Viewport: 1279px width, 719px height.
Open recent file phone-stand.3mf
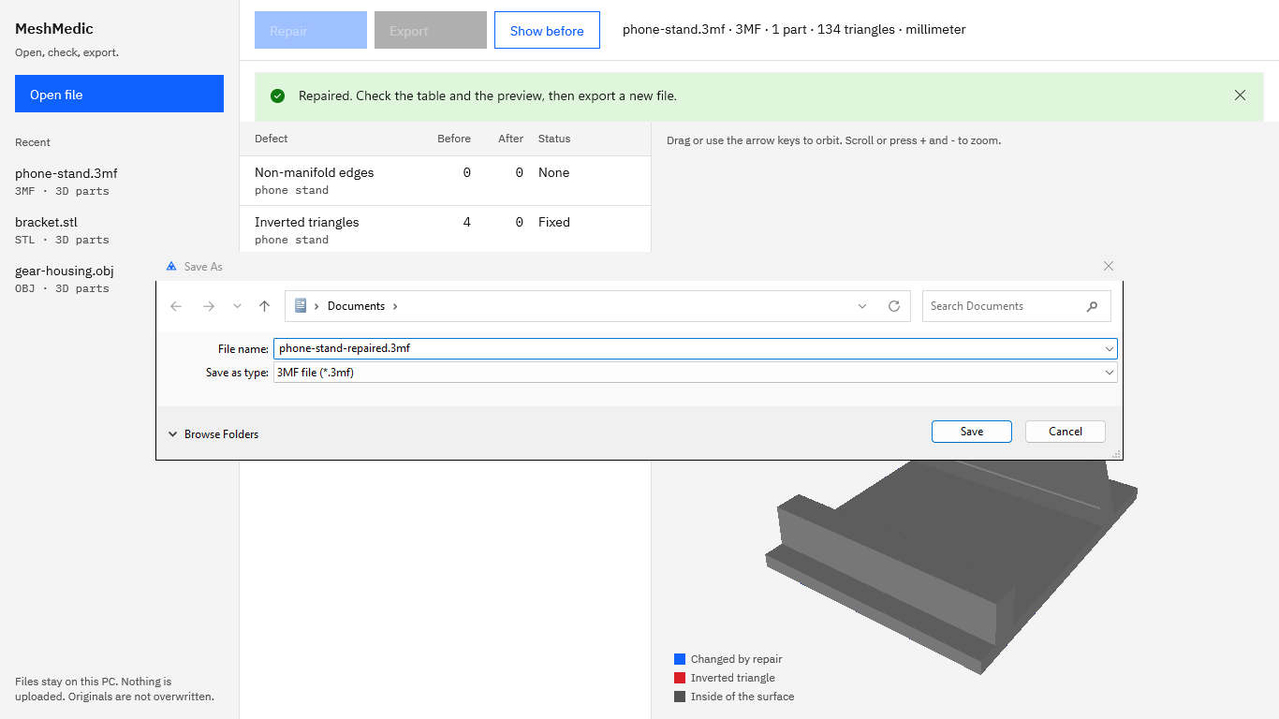tap(119, 182)
